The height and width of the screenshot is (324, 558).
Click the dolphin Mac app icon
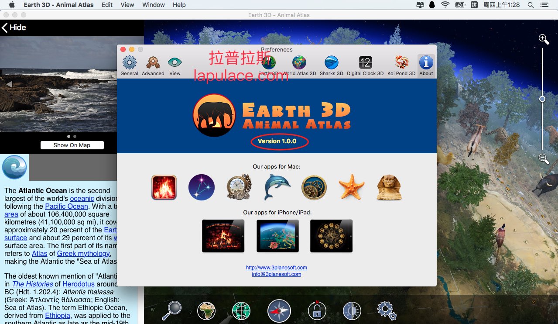click(x=277, y=187)
